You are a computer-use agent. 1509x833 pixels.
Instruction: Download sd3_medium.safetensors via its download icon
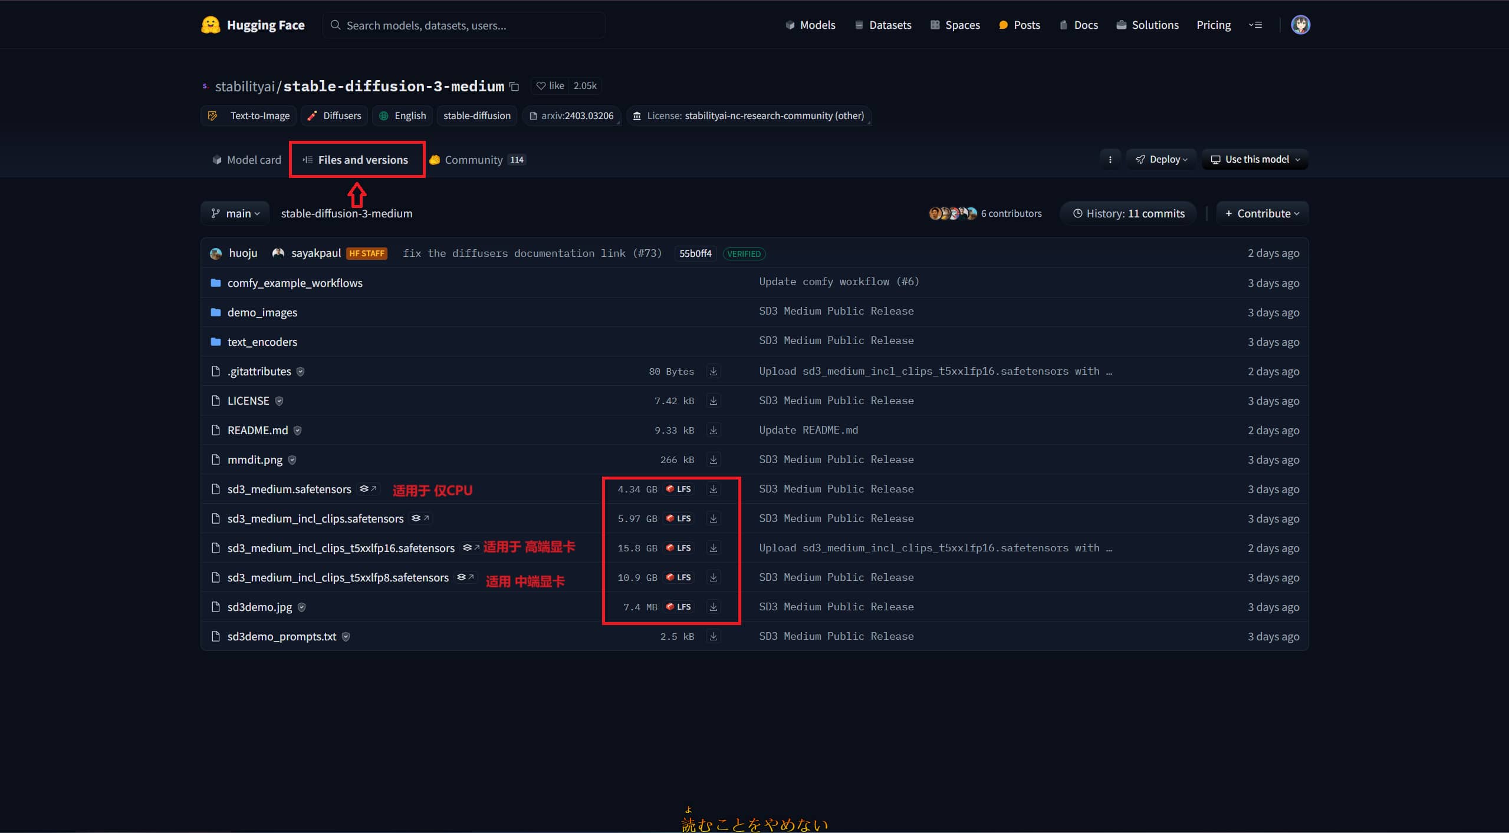tap(714, 489)
